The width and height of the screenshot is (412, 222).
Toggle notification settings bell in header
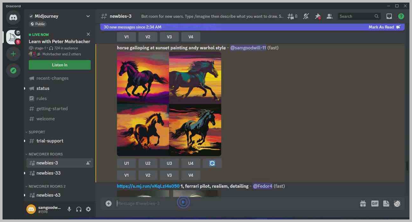[306, 16]
